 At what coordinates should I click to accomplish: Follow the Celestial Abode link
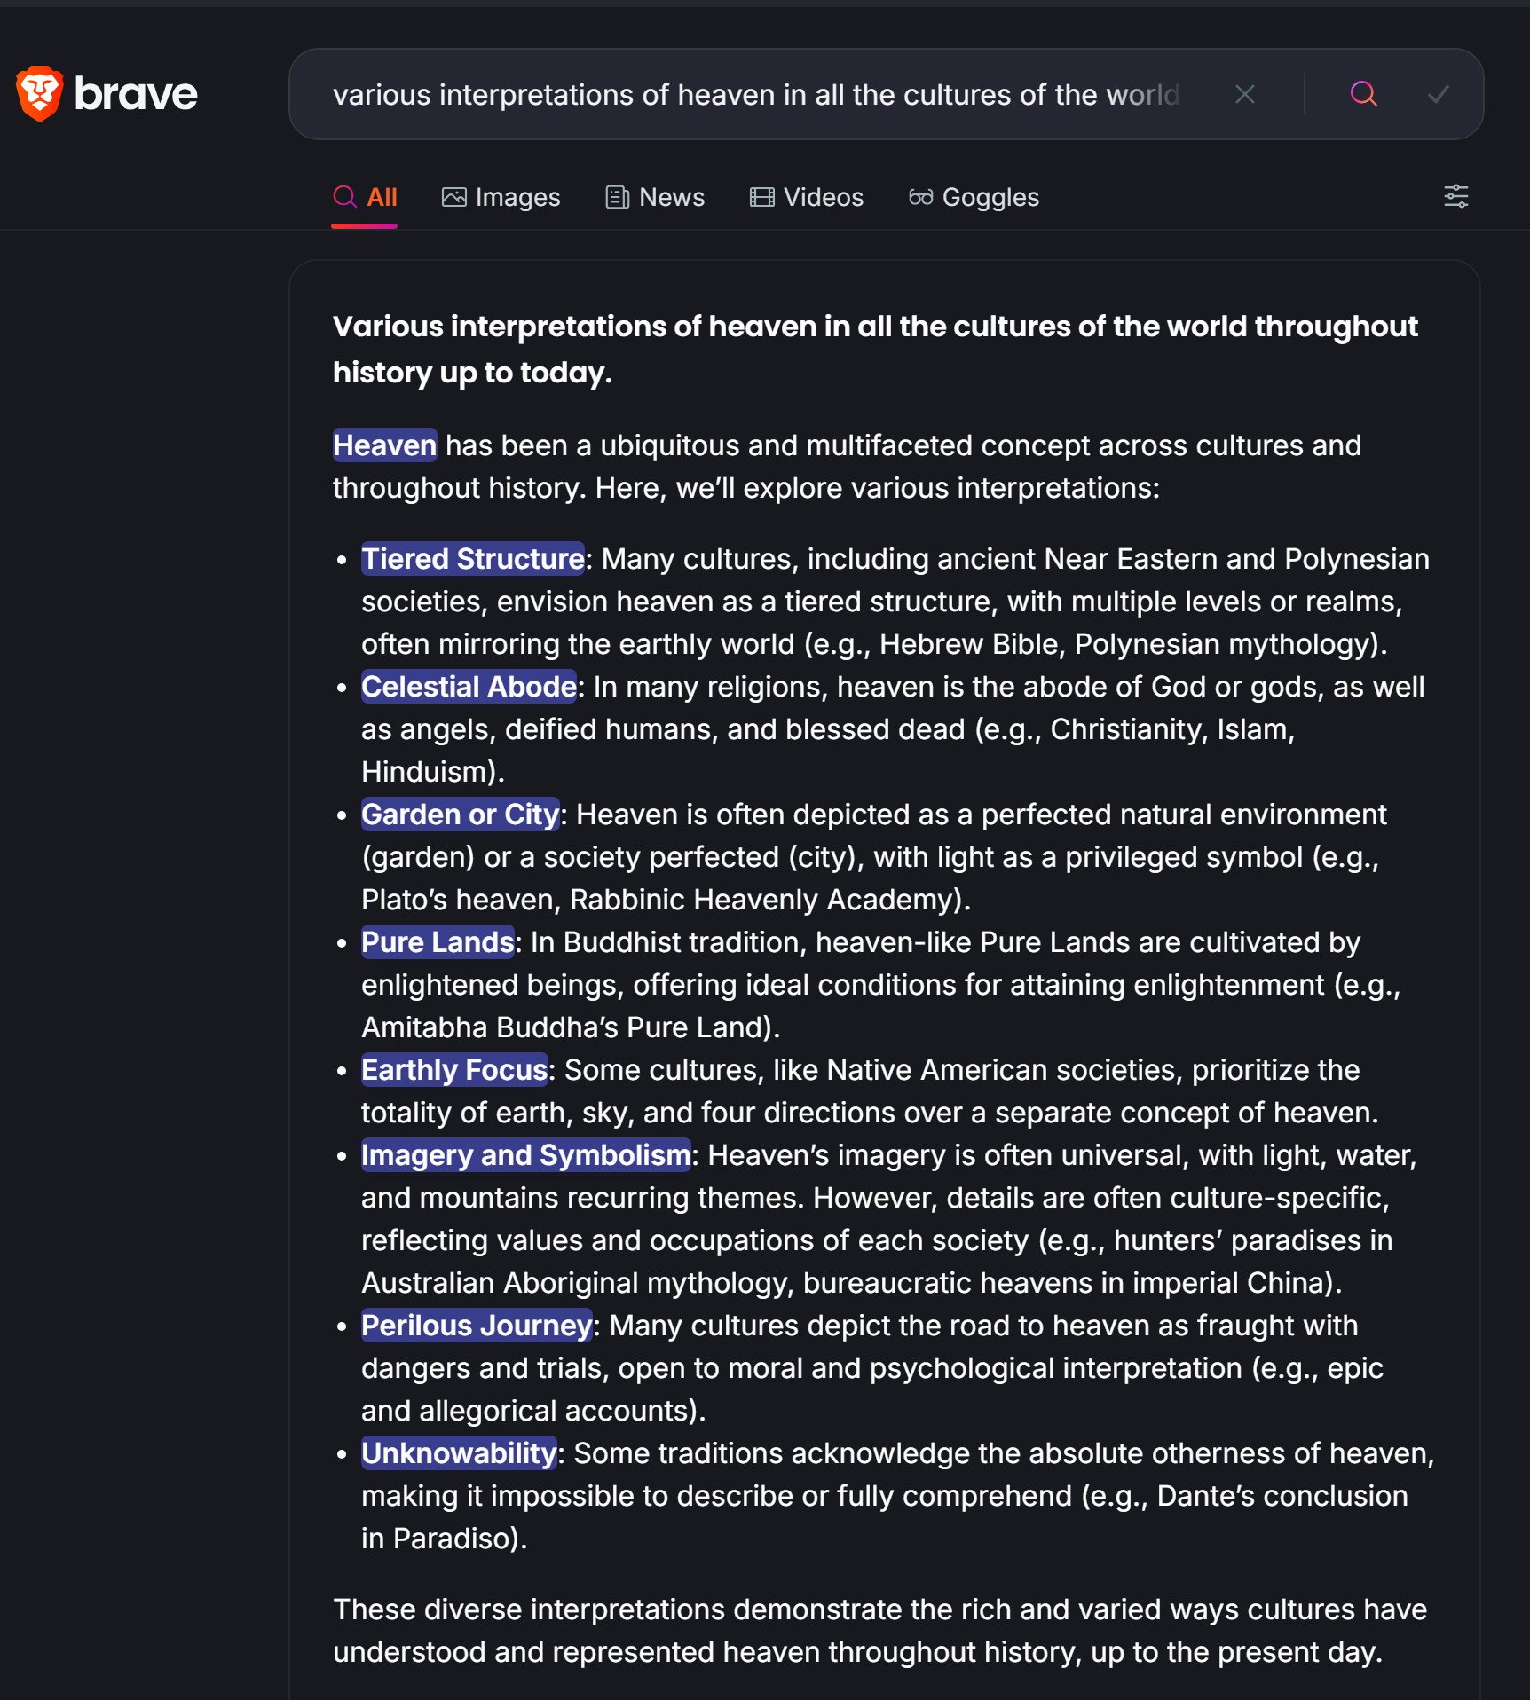click(469, 687)
